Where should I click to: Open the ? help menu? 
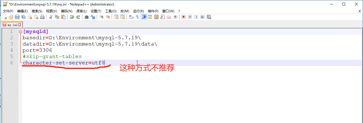[179, 11]
